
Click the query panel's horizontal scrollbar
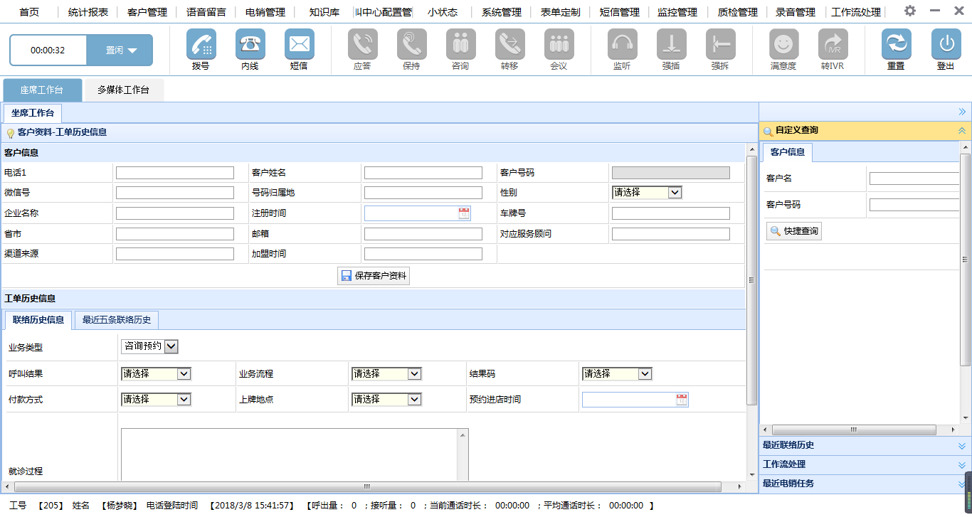pos(852,430)
